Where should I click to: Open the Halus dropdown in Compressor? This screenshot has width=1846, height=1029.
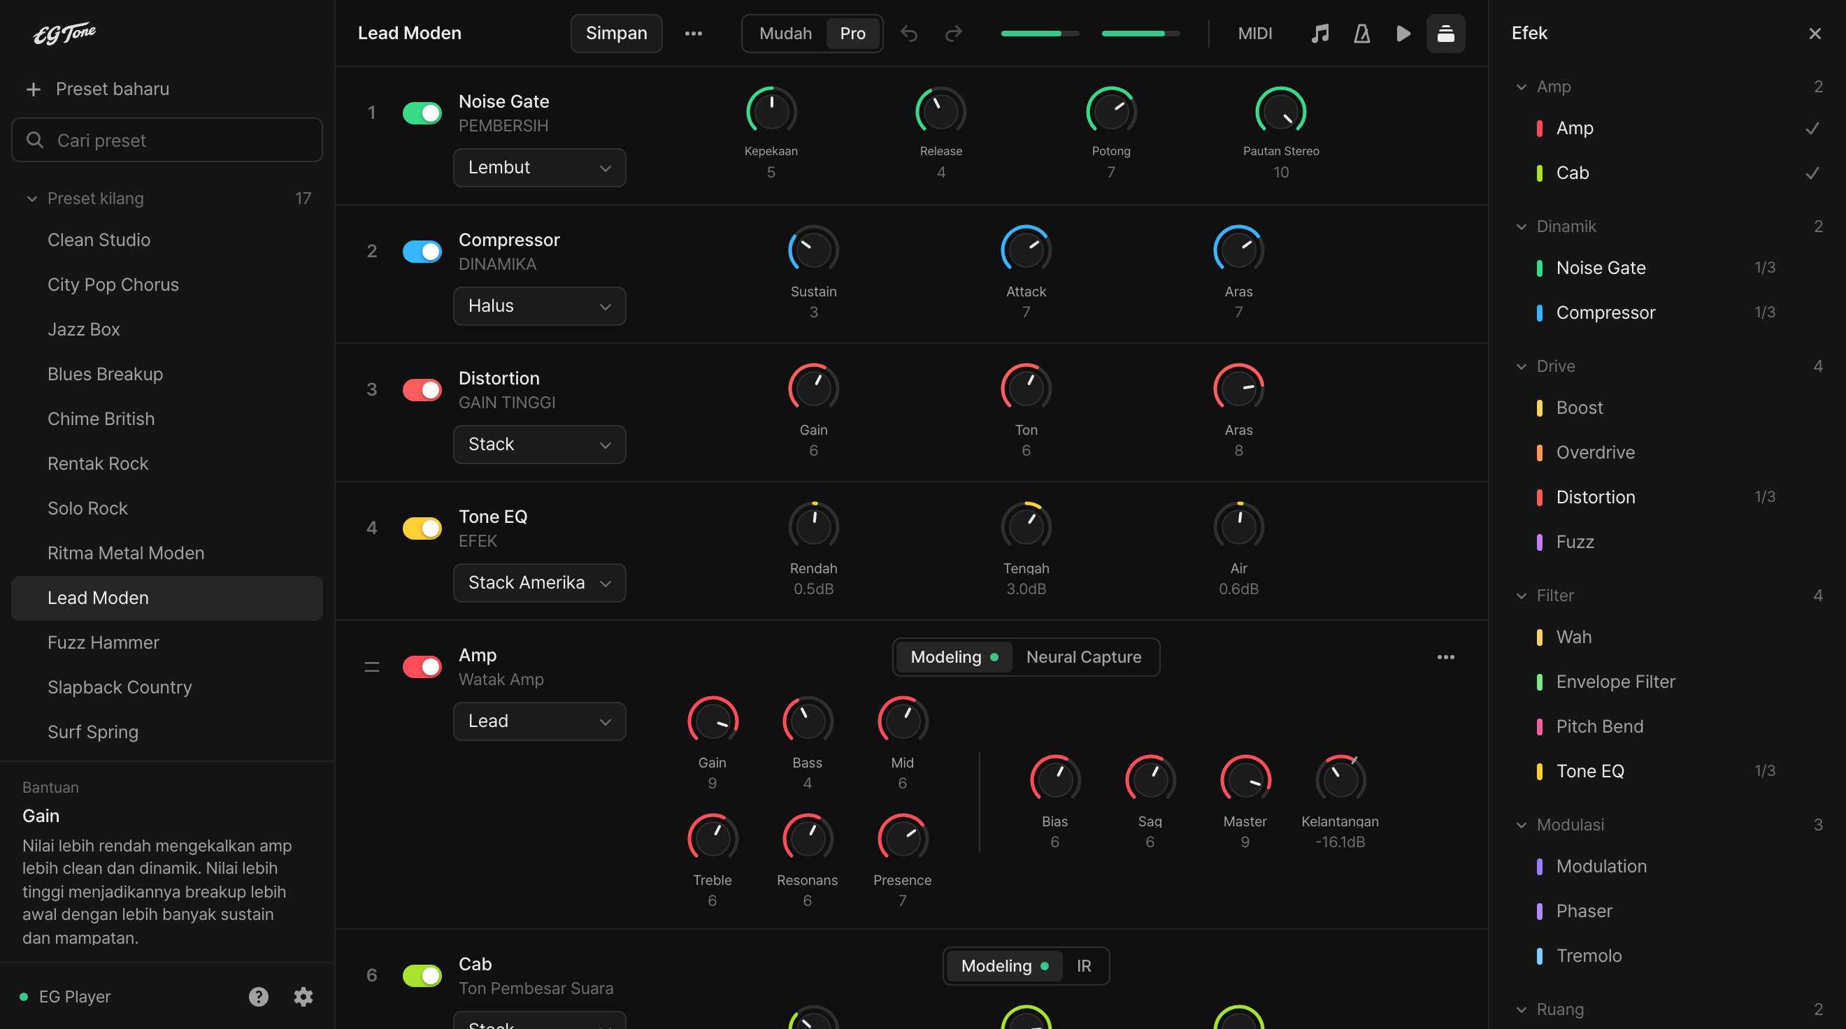(539, 306)
